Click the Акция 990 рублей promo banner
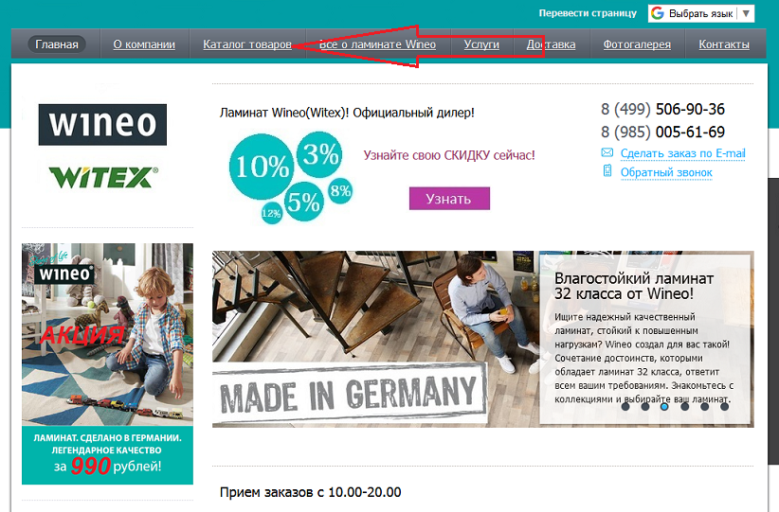Image resolution: width=779 pixels, height=512 pixels. (107, 363)
